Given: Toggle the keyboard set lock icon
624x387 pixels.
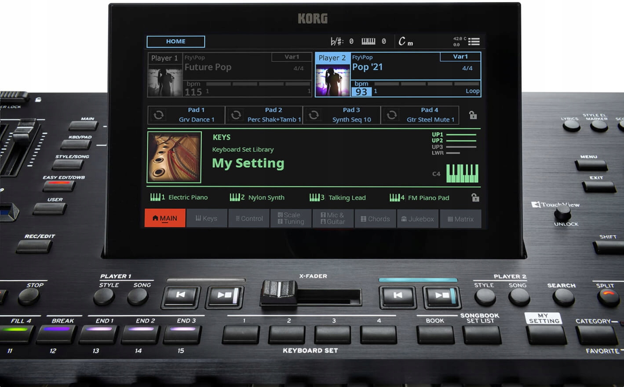Looking at the screenshot, I should 475,197.
